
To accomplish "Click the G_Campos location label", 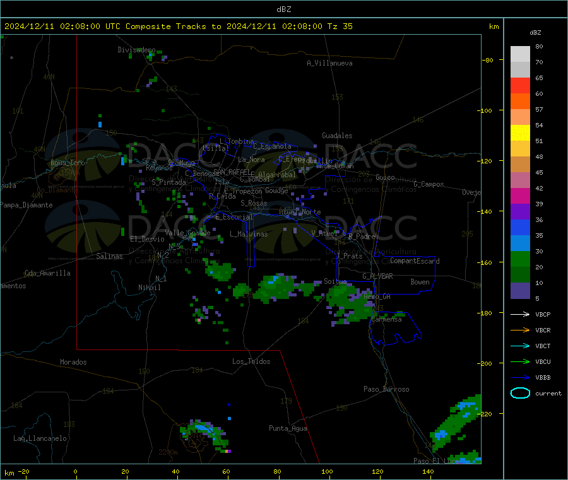I will tap(429, 184).
